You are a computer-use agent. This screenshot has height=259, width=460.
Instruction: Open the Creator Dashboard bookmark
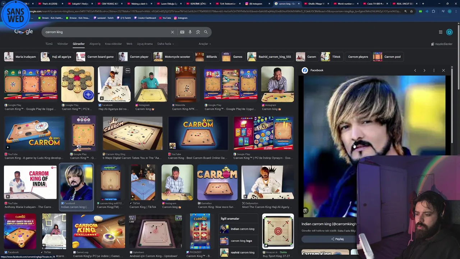click(x=145, y=18)
